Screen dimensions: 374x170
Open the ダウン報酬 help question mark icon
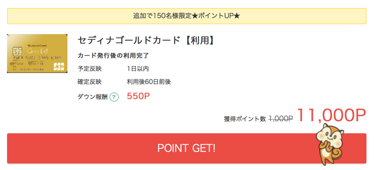tap(114, 97)
